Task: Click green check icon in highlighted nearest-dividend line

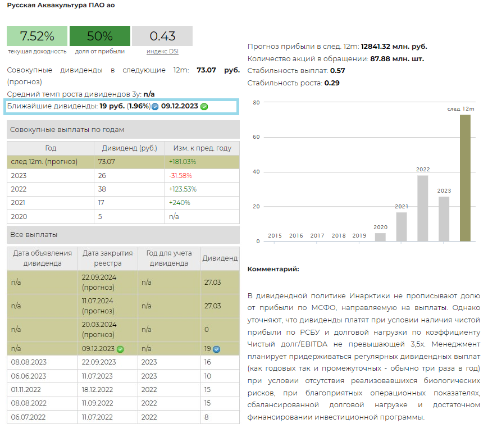Action: pos(204,106)
